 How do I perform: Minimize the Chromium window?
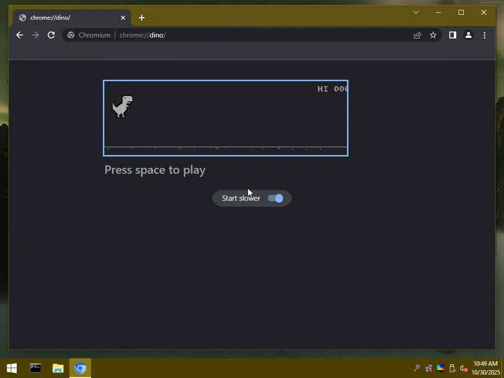(x=439, y=12)
